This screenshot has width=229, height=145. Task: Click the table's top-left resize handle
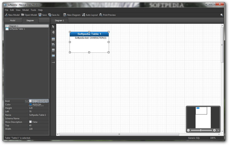[70, 32]
